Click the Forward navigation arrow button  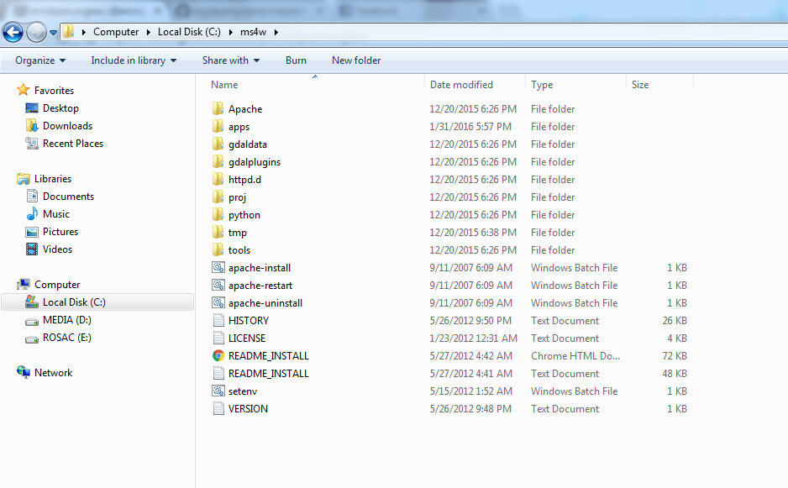[x=36, y=33]
